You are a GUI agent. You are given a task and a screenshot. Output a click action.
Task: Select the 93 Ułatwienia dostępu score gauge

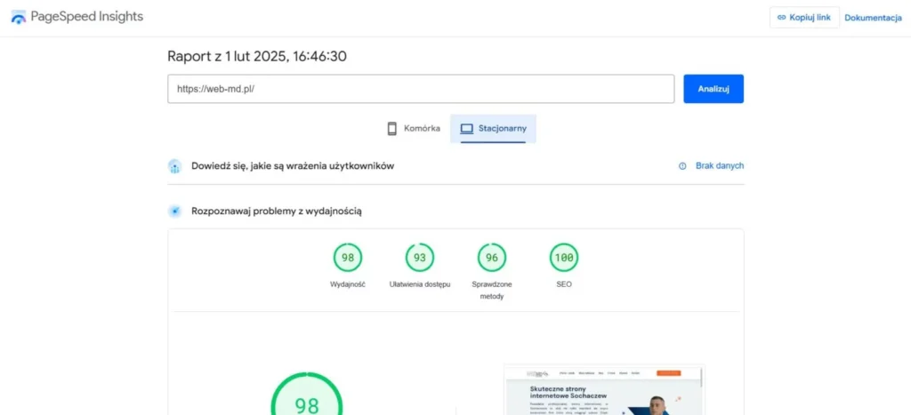pos(420,258)
